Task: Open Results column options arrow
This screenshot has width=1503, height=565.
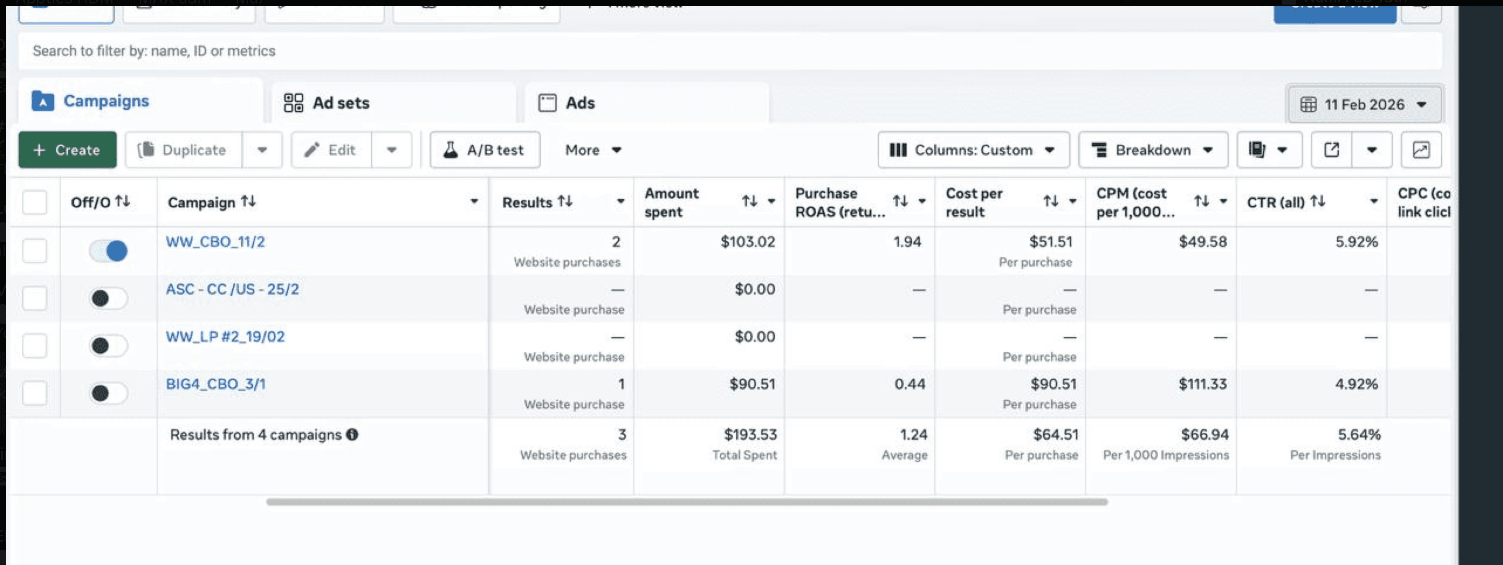Action: point(620,201)
